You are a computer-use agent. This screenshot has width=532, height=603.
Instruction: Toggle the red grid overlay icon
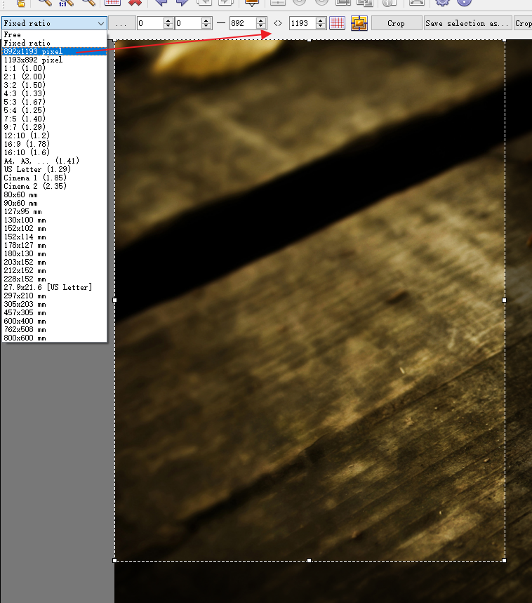coord(337,23)
